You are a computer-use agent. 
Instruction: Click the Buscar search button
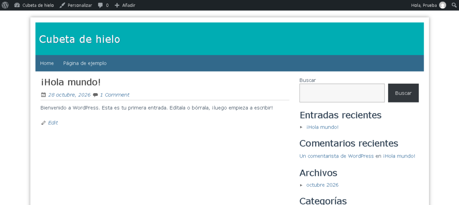click(x=403, y=93)
